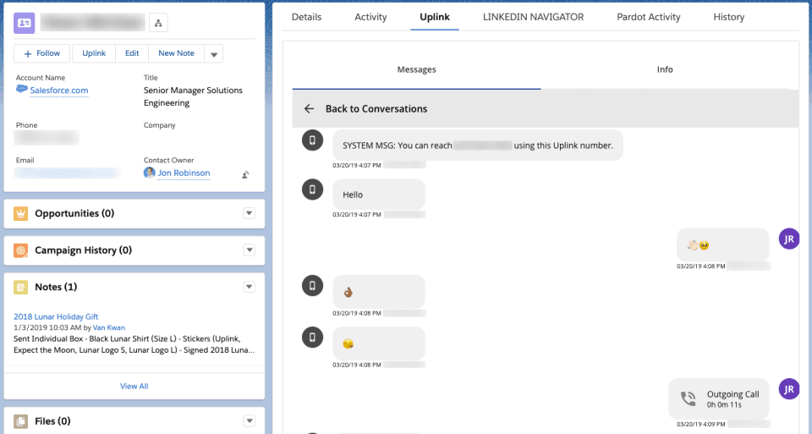Switch to the Pardot Activity tab
The height and width of the screenshot is (434, 812).
649,17
